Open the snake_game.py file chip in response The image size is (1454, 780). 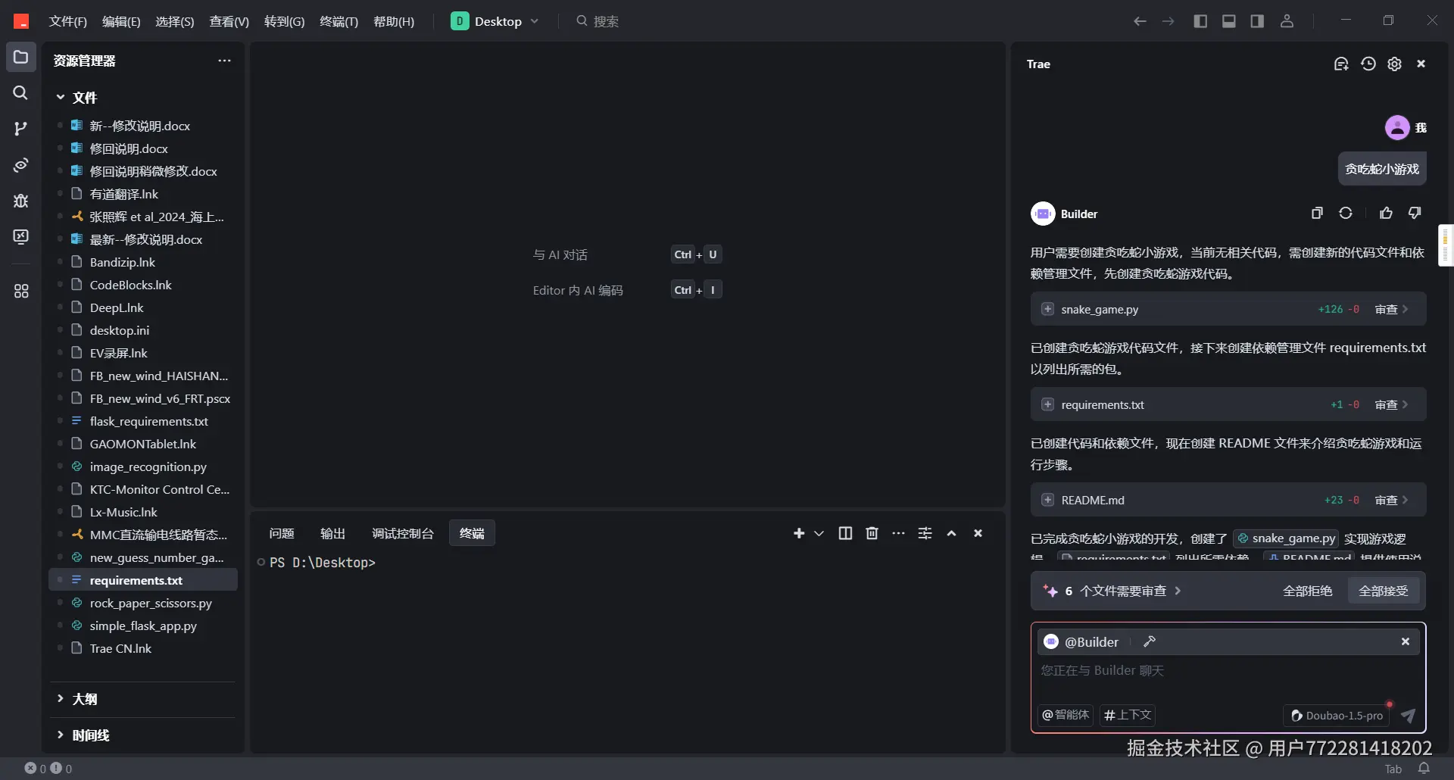coord(1286,538)
